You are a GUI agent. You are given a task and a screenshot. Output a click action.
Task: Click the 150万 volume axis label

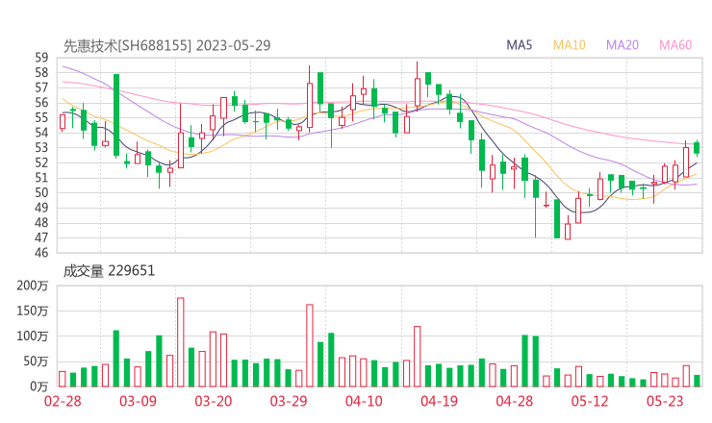tap(33, 311)
